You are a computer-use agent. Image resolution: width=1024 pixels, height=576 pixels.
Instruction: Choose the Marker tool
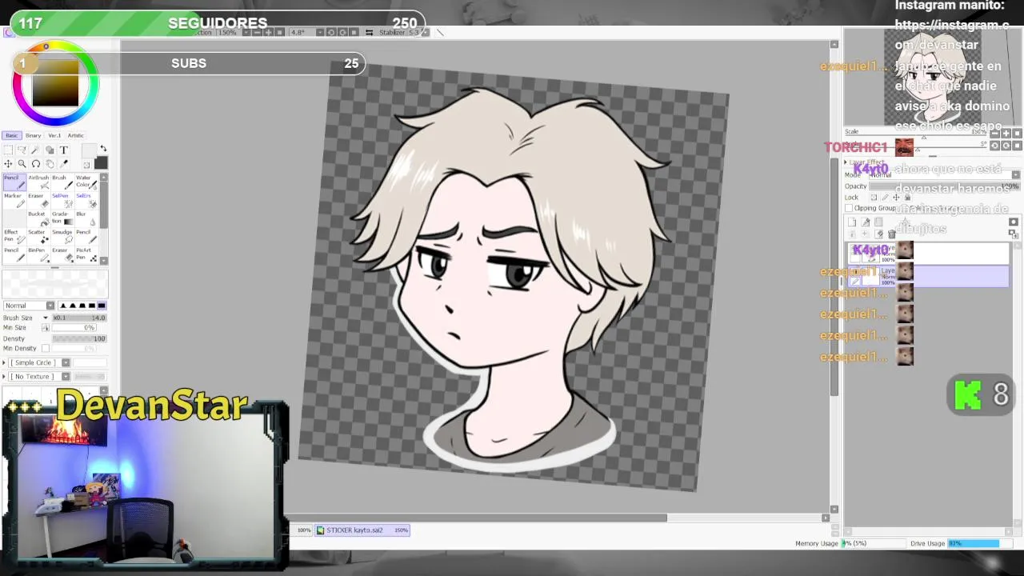pos(14,201)
